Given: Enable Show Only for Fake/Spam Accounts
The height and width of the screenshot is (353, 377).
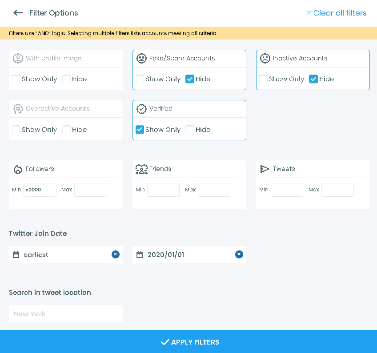Looking at the screenshot, I should point(140,79).
